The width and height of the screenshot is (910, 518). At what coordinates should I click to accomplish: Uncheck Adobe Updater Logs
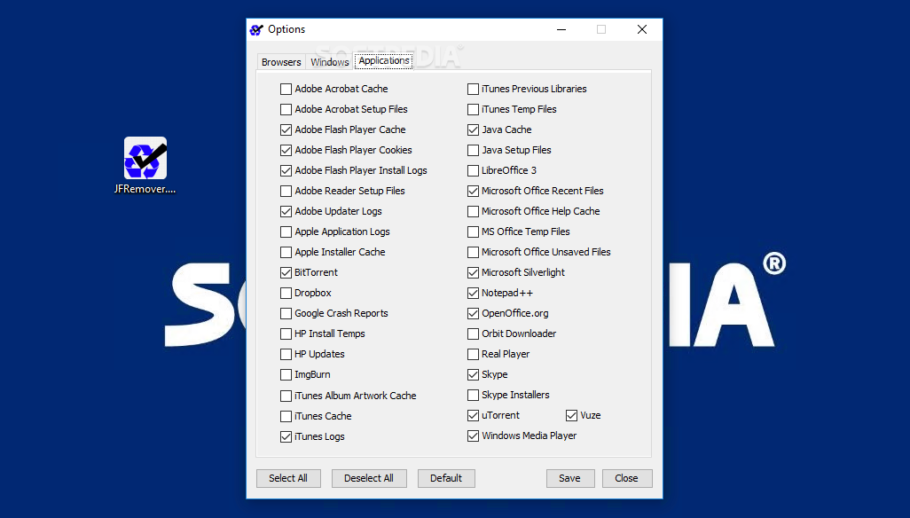click(286, 211)
